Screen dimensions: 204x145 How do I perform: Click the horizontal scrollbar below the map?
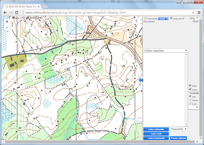100,142
